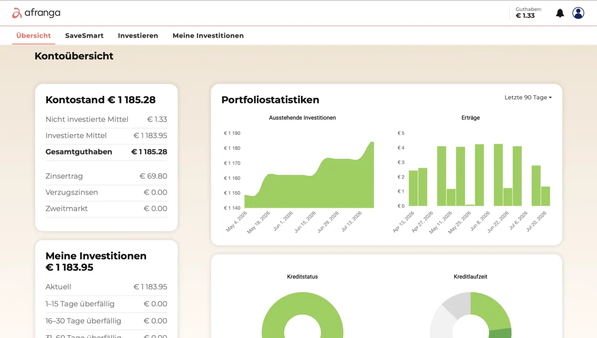
Task: Click the Kontostand € 1 185.28 heading
Action: [x=101, y=100]
